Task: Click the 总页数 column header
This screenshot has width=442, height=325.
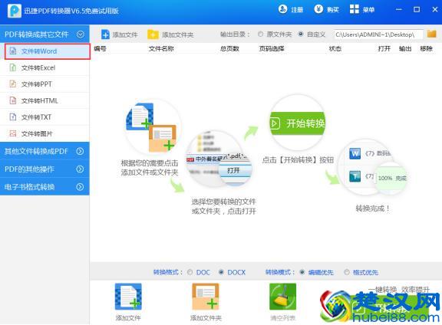Action: point(229,49)
